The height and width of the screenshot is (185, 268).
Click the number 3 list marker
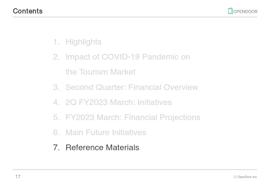(56, 87)
